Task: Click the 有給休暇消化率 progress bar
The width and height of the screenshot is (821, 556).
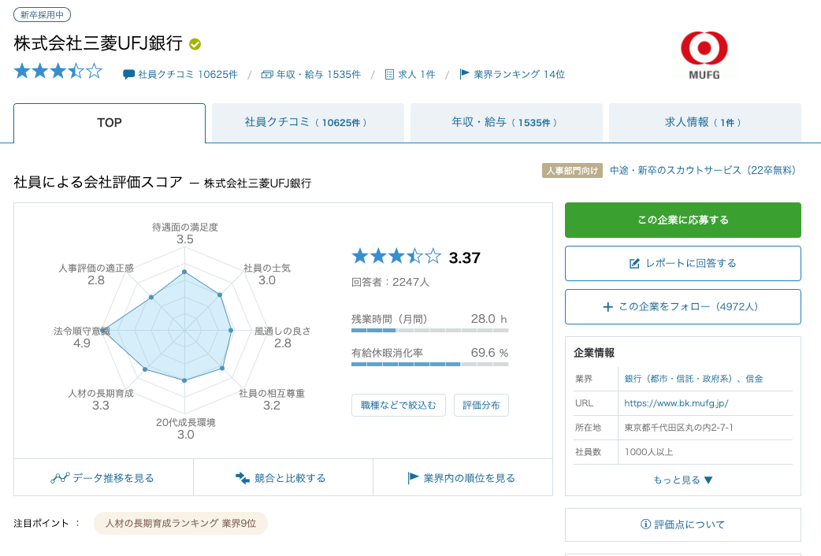Action: point(430,364)
